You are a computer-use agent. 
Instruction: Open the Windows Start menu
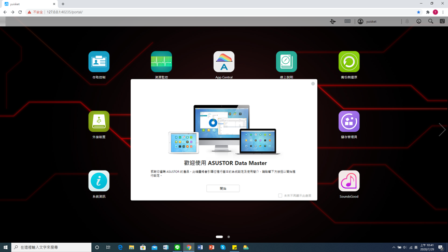(5, 247)
